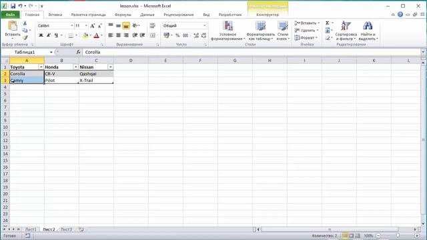This screenshot has width=427, height=240.
Task: Open Cell Styles (Стили ячеек)
Action: coord(283,31)
